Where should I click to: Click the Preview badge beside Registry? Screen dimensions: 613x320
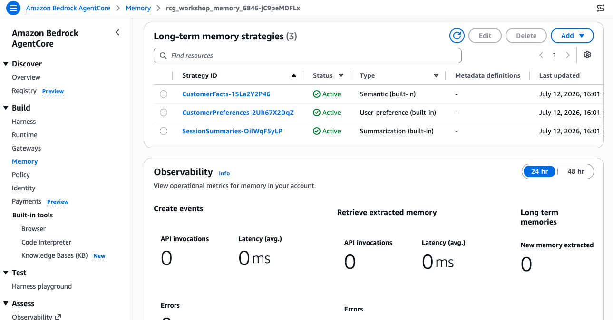53,91
